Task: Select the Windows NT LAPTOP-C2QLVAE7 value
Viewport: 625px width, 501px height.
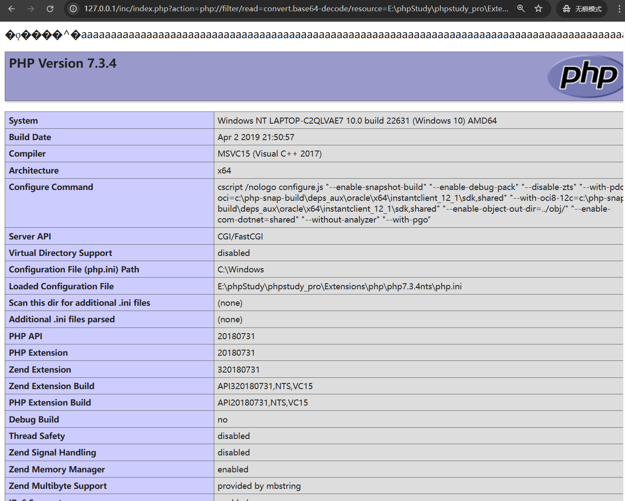Action: 357,121
